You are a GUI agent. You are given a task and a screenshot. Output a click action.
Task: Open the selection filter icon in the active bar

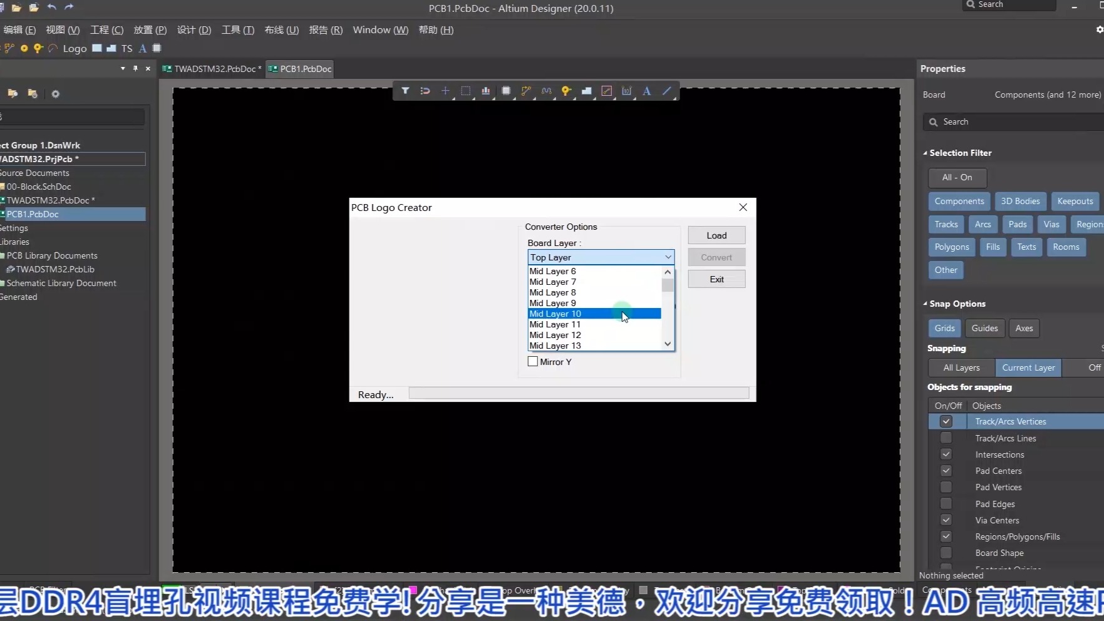point(405,91)
